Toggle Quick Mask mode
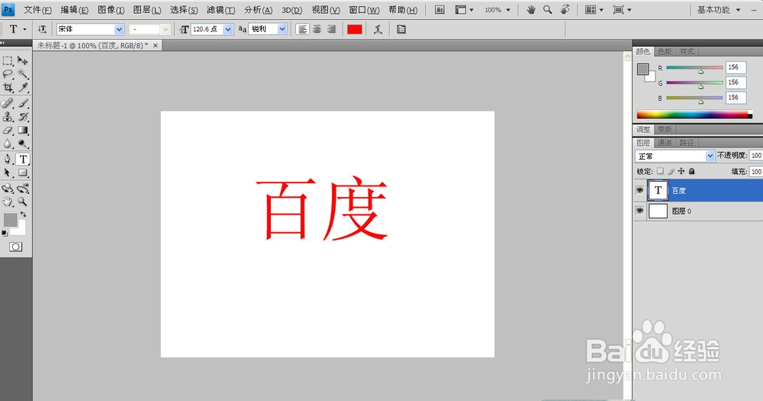Screen dimensions: 763x401 pos(15,247)
